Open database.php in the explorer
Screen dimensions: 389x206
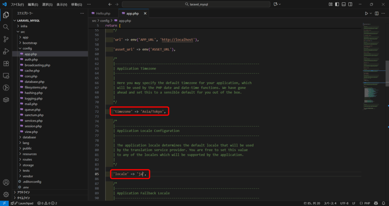[34, 82]
